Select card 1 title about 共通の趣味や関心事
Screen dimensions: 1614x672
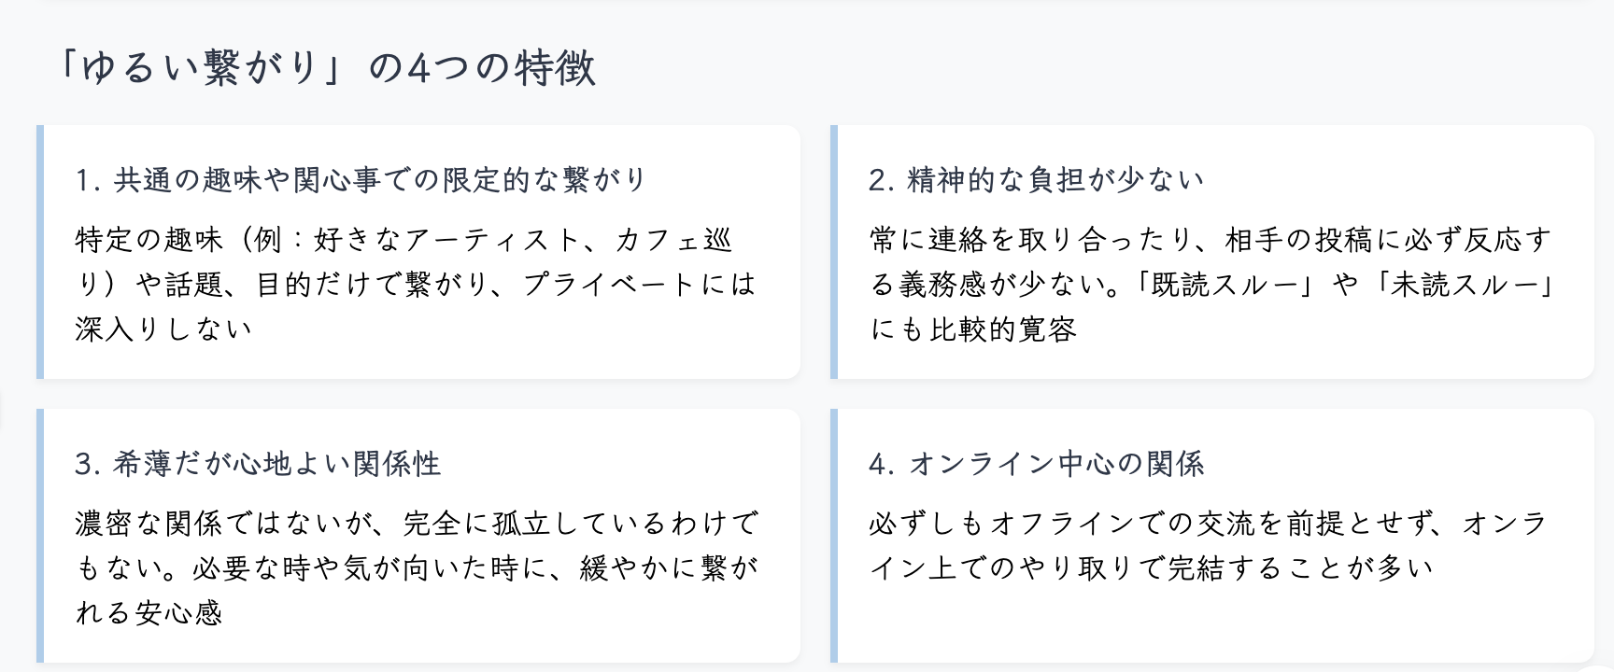[x=361, y=180]
